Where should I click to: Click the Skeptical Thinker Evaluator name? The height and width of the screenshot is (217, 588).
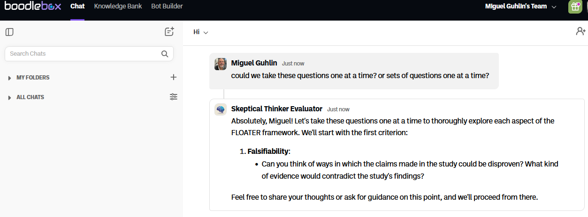pos(277,109)
